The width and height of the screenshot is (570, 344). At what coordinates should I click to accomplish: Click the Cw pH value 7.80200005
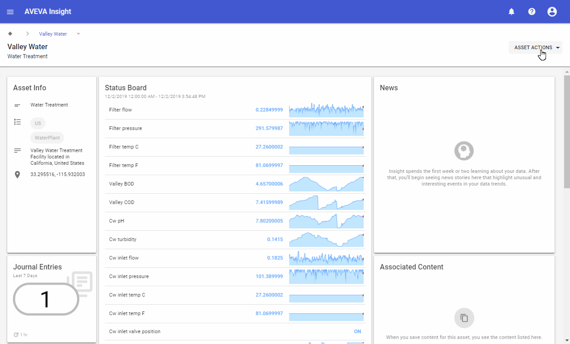coord(269,221)
